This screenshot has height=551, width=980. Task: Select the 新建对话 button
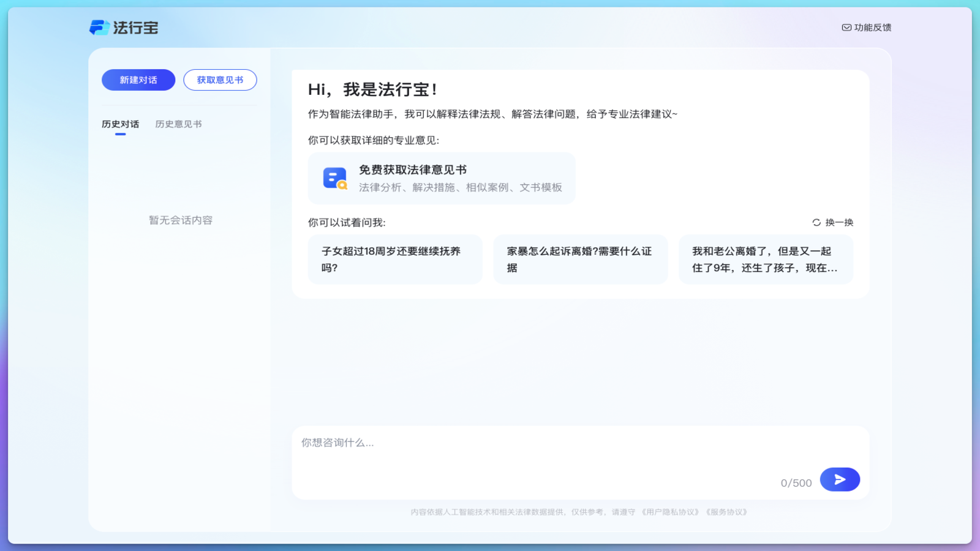pyautogui.click(x=138, y=80)
